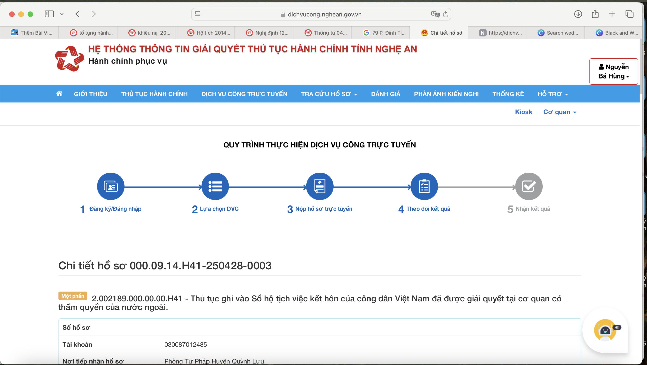Click the Một phần orange badge
Screen dimensions: 647x365
click(73, 296)
